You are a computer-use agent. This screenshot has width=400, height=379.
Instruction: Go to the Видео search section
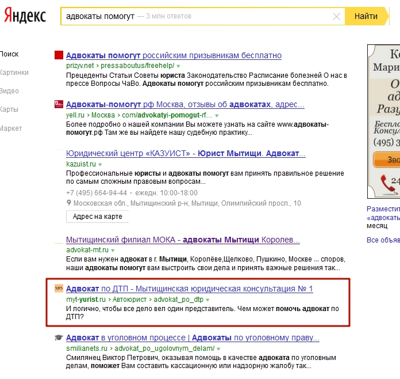coord(10,91)
